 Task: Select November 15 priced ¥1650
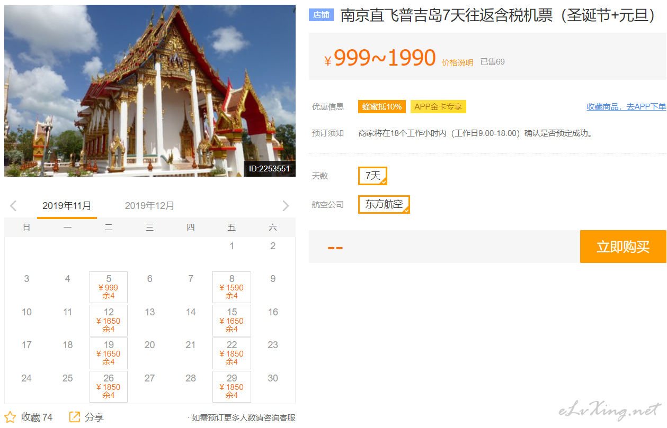point(232,321)
